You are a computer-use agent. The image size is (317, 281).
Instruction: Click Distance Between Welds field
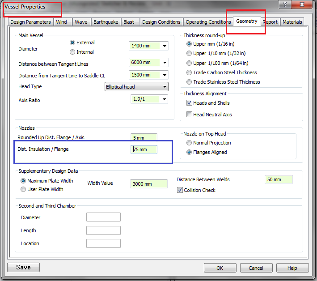279,179
